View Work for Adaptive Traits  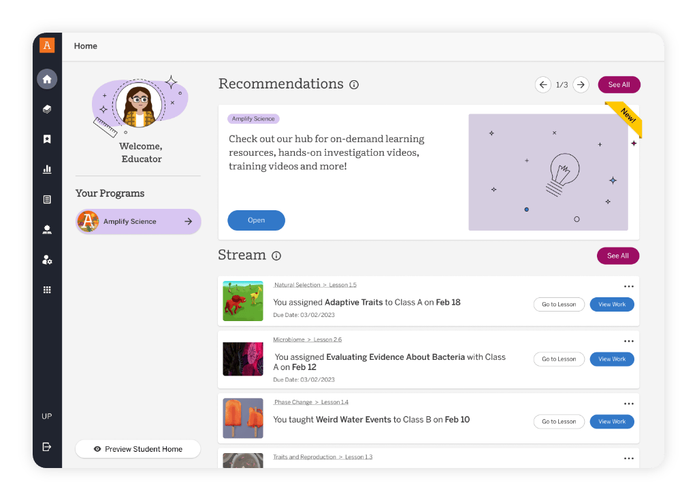click(x=612, y=305)
